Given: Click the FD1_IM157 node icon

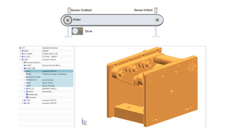Looking at the screenshot, I should (22, 54).
